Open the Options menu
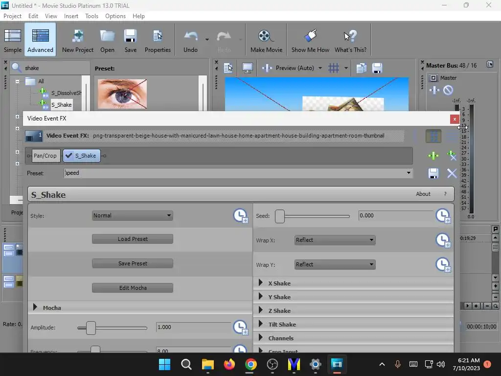 point(115,16)
